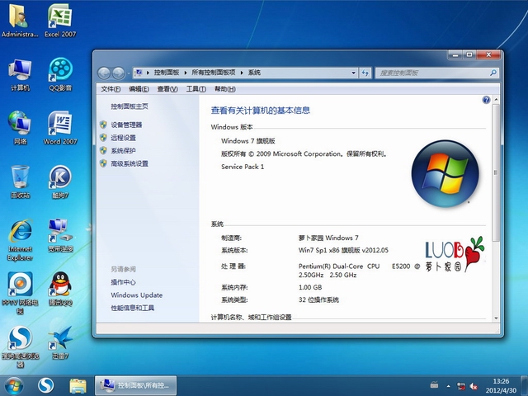Click the 'Service Pack 1' text

click(243, 167)
